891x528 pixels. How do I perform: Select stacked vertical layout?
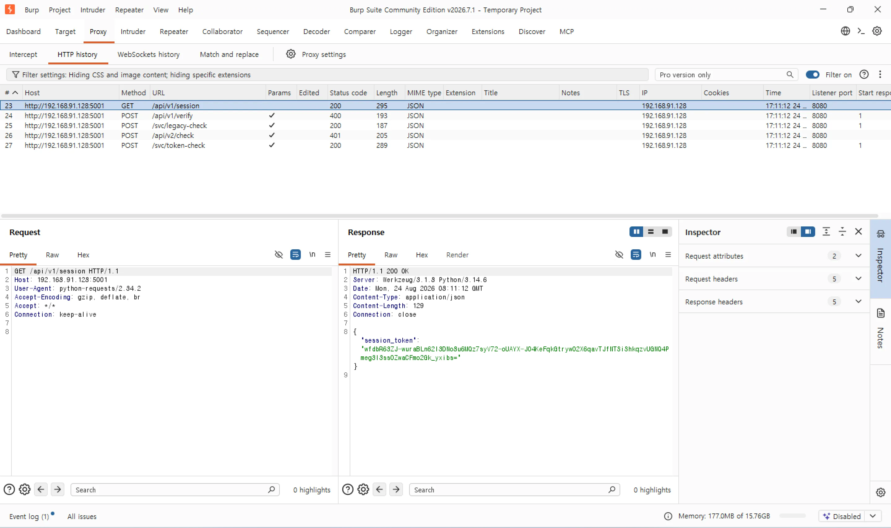650,232
